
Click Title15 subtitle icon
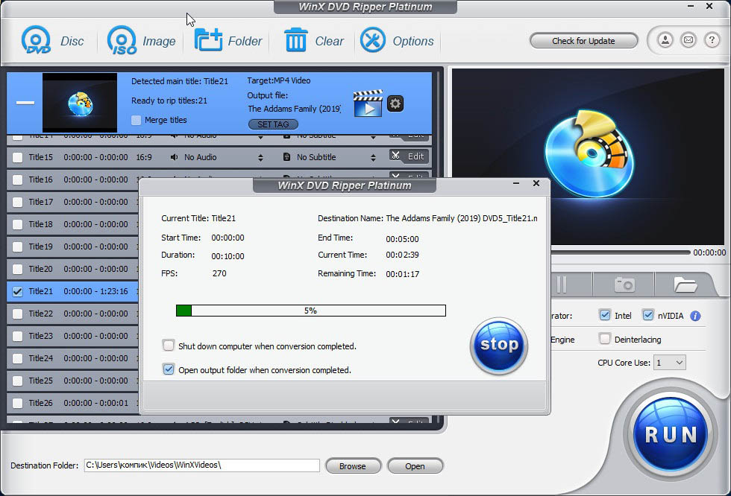coord(286,157)
